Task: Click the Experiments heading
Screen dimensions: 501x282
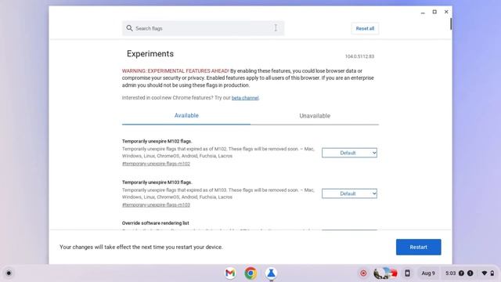Action: point(150,54)
